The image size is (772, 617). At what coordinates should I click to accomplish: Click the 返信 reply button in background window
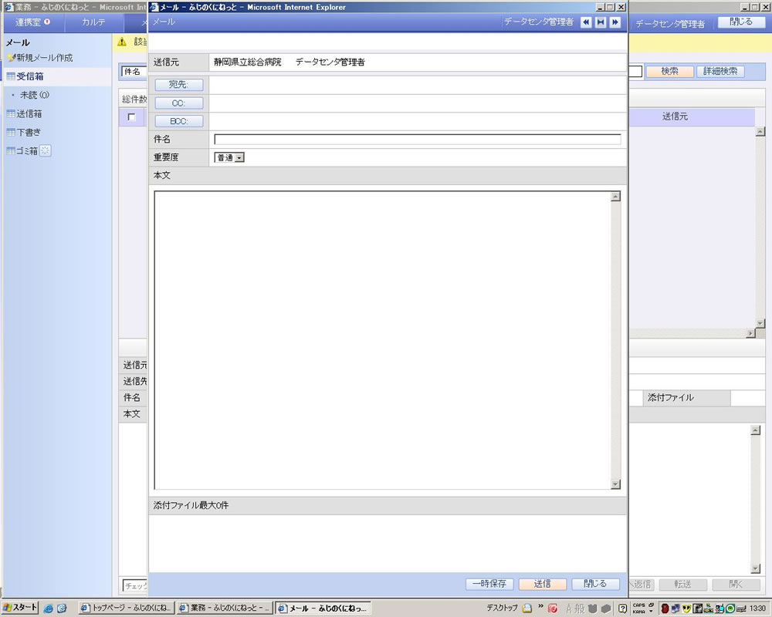642,585
